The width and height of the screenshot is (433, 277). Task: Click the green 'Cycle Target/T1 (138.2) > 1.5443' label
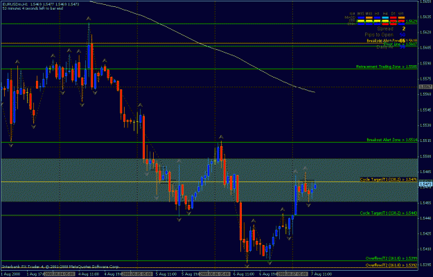click(389, 213)
